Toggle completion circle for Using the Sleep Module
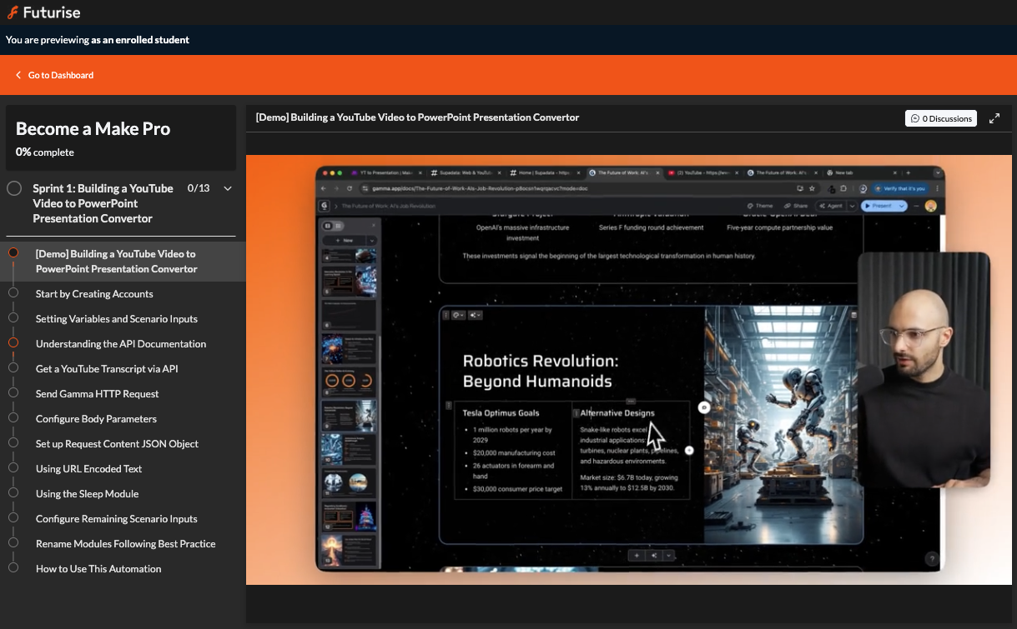The height and width of the screenshot is (629, 1017). coord(13,493)
